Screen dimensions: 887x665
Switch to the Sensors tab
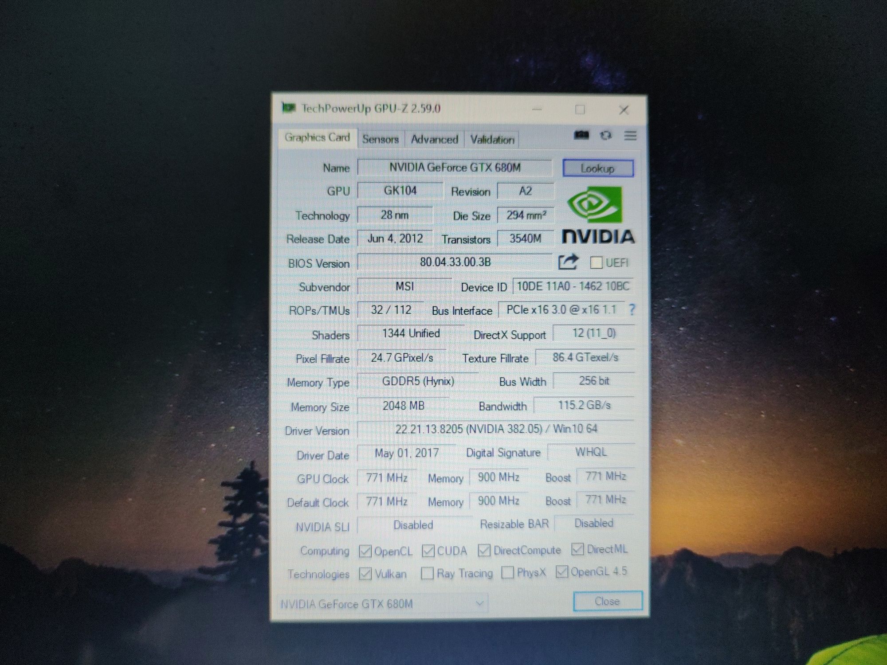coord(381,139)
